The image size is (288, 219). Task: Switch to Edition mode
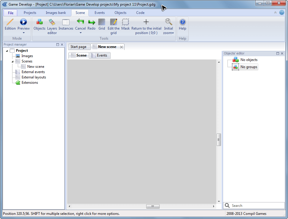(10, 24)
